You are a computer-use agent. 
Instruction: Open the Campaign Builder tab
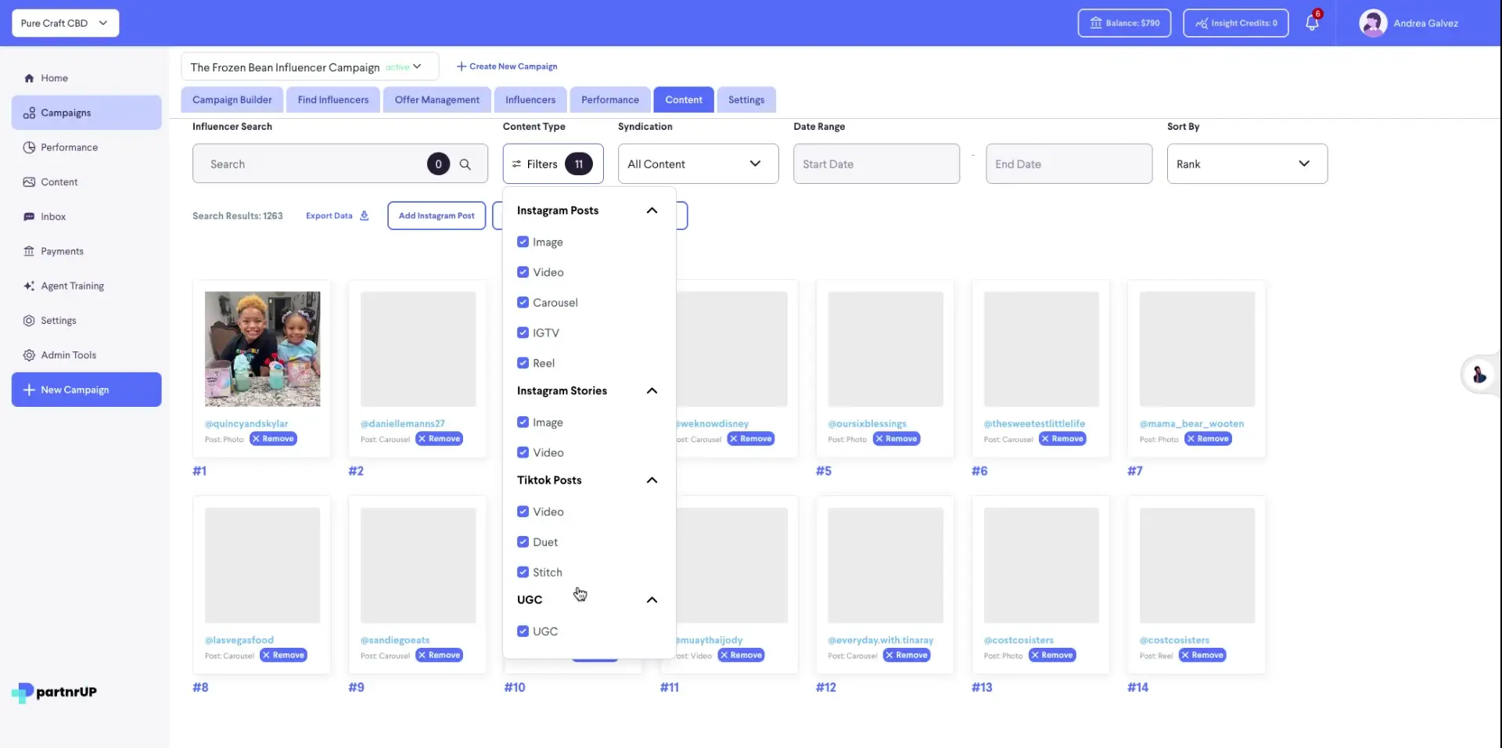(231, 99)
